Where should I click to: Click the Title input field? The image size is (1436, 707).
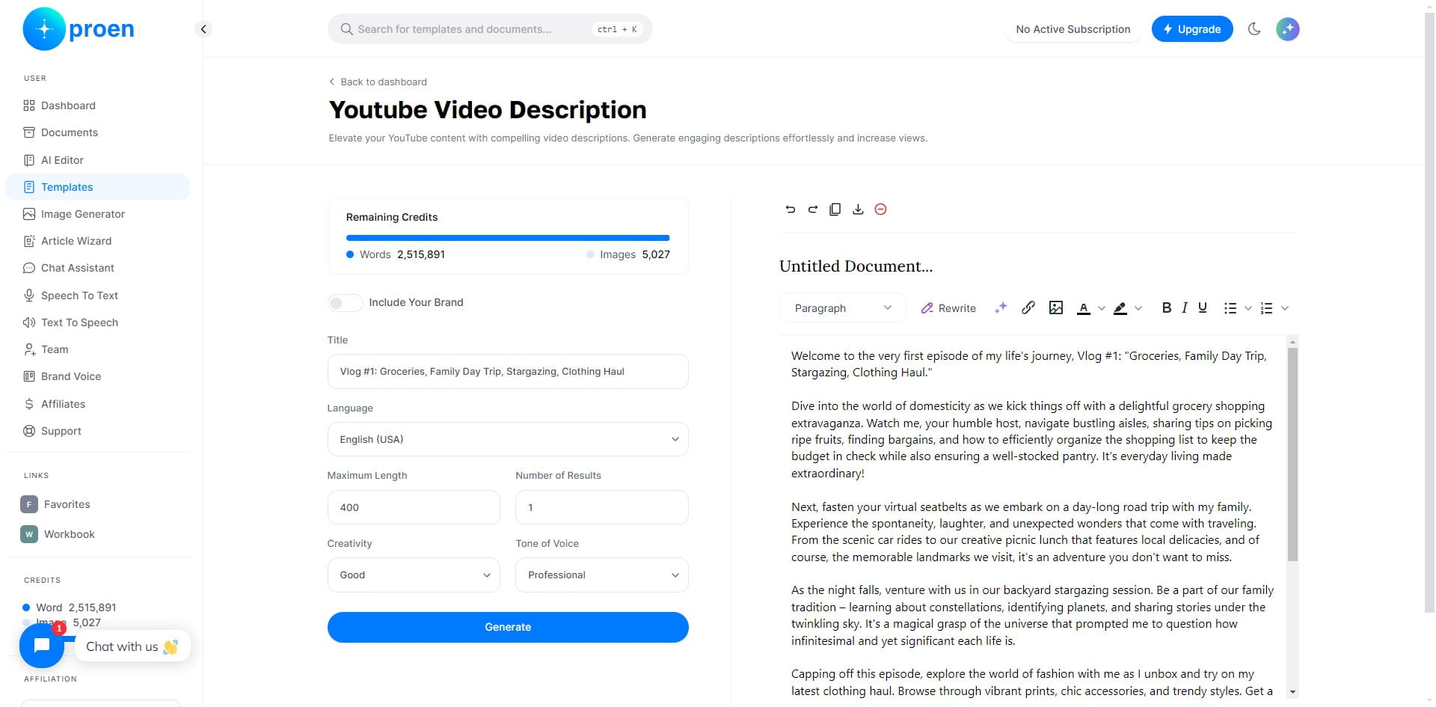pos(508,371)
